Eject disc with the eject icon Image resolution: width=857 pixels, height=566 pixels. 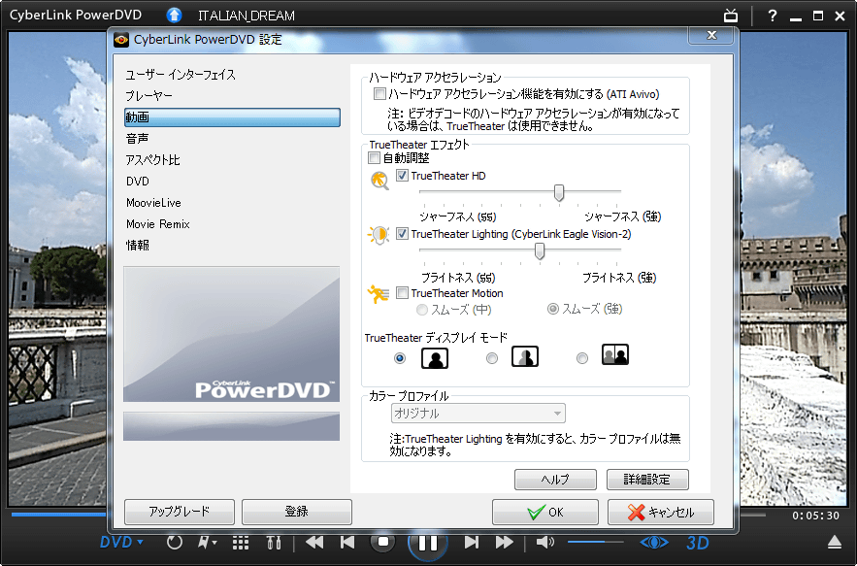pos(834,542)
